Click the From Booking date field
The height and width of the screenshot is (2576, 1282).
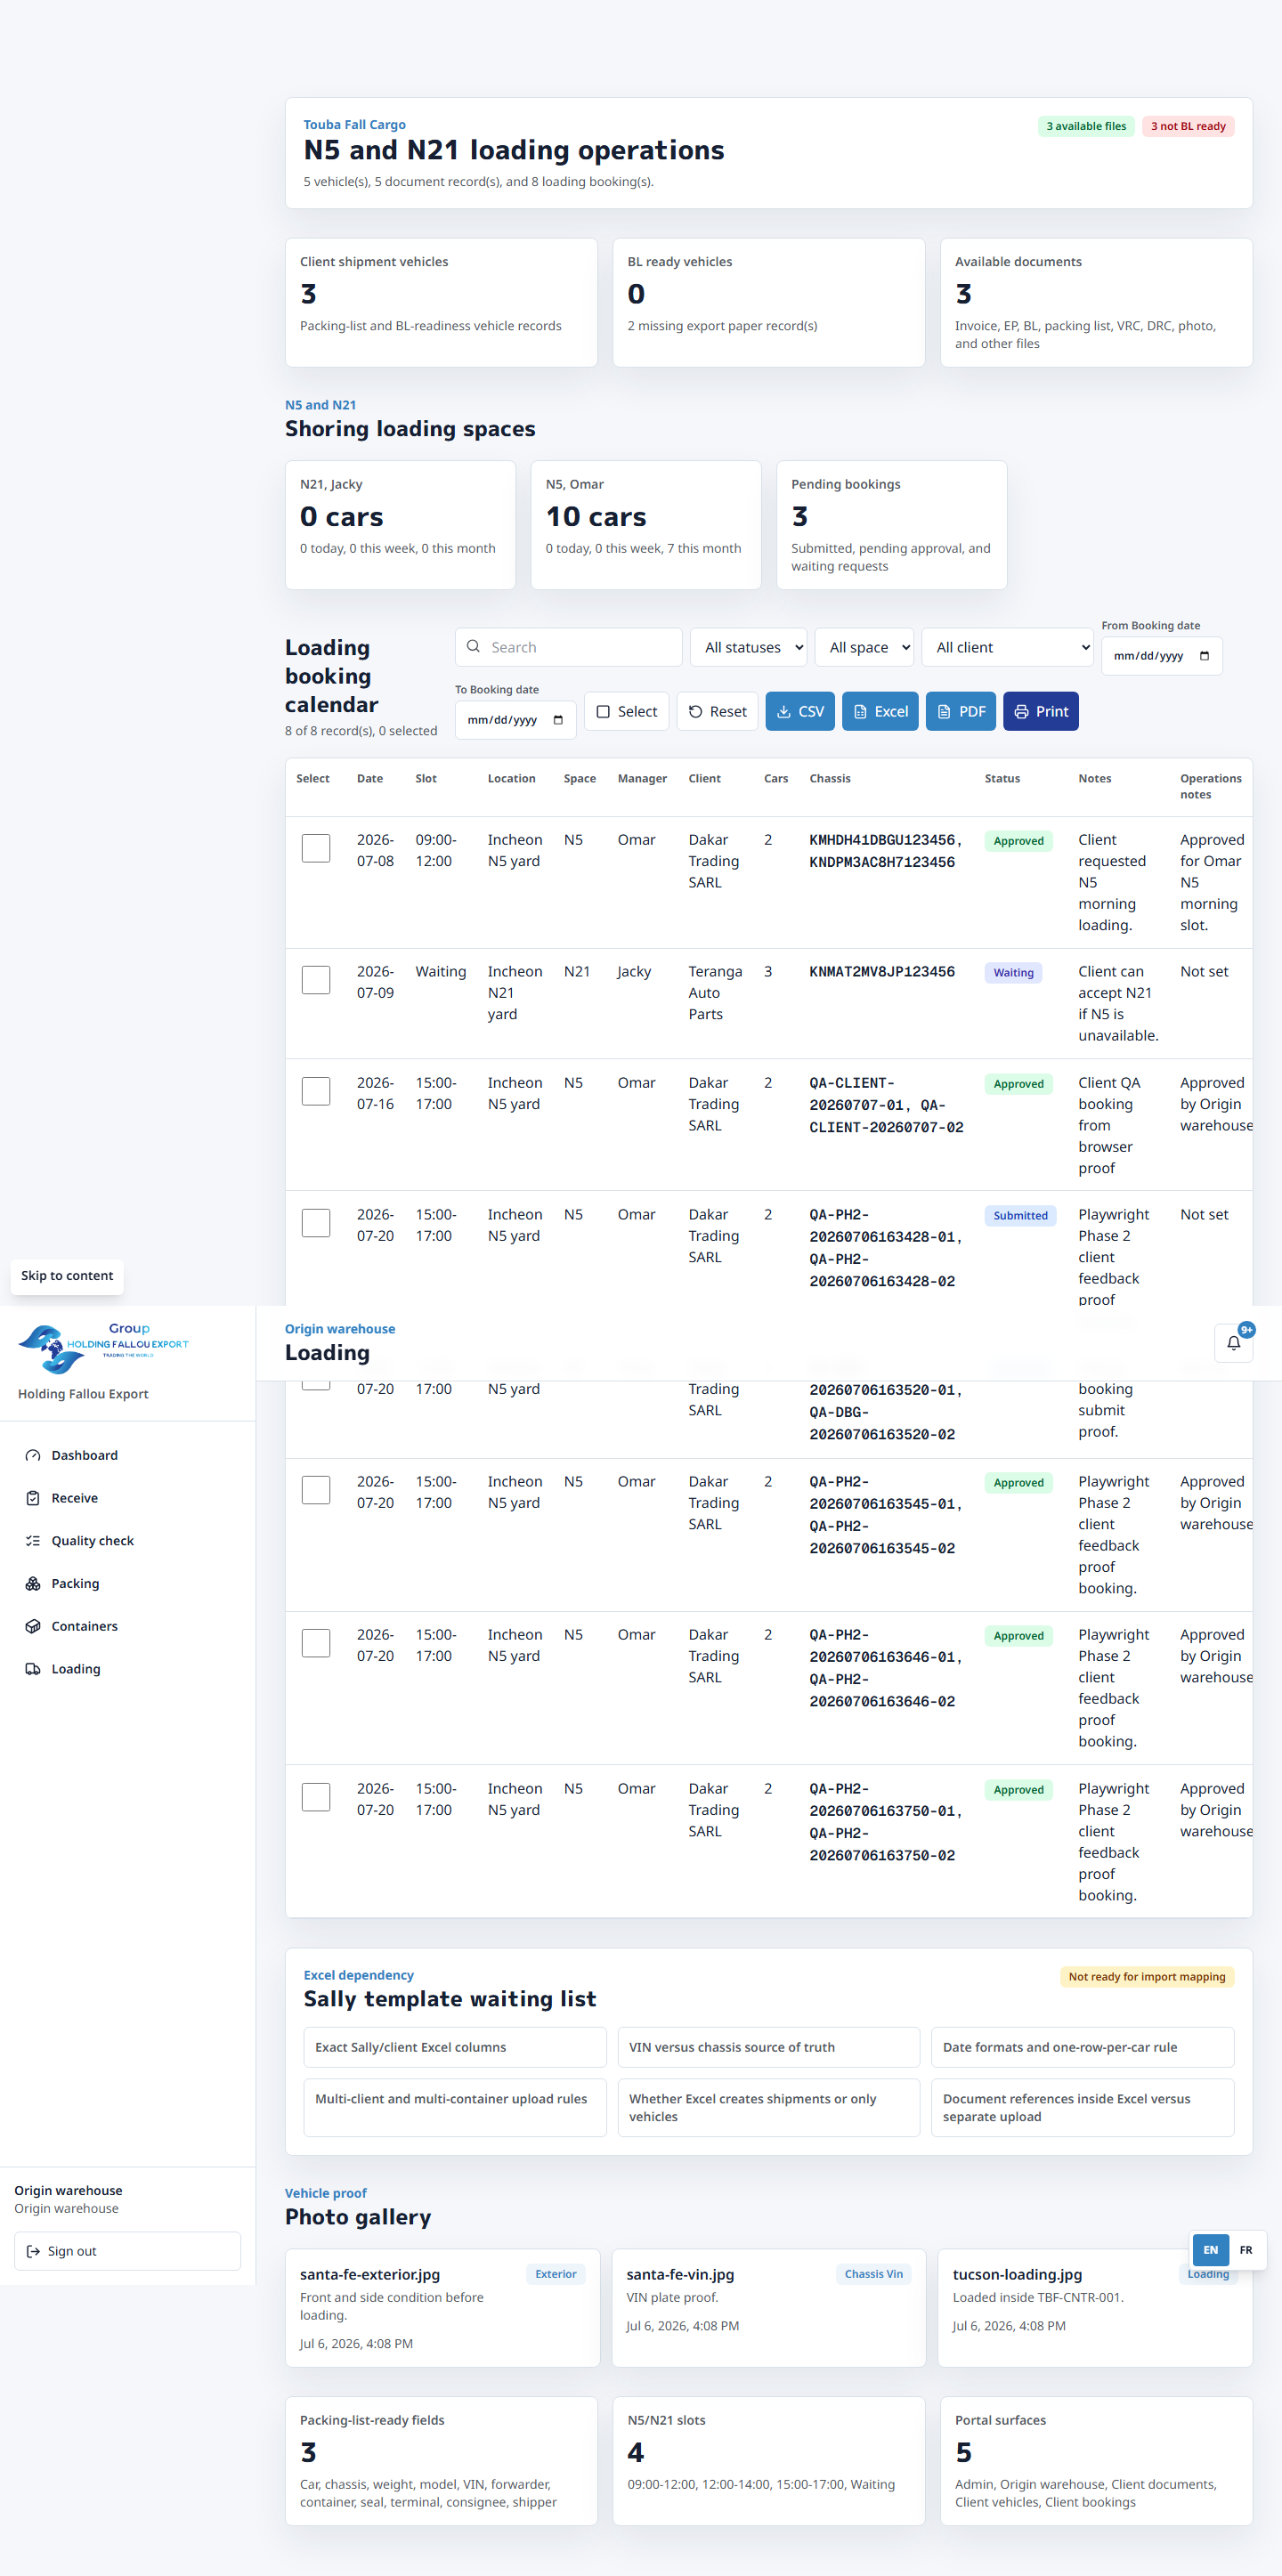click(1161, 656)
